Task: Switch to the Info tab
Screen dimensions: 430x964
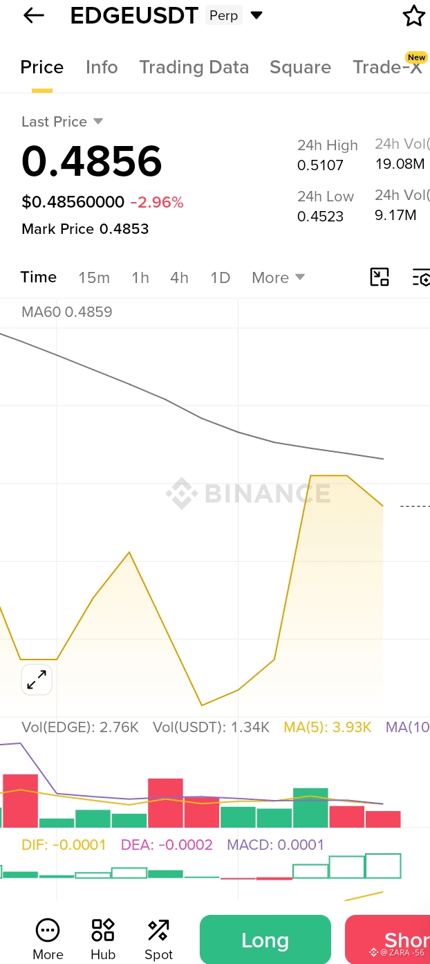Action: [x=102, y=67]
